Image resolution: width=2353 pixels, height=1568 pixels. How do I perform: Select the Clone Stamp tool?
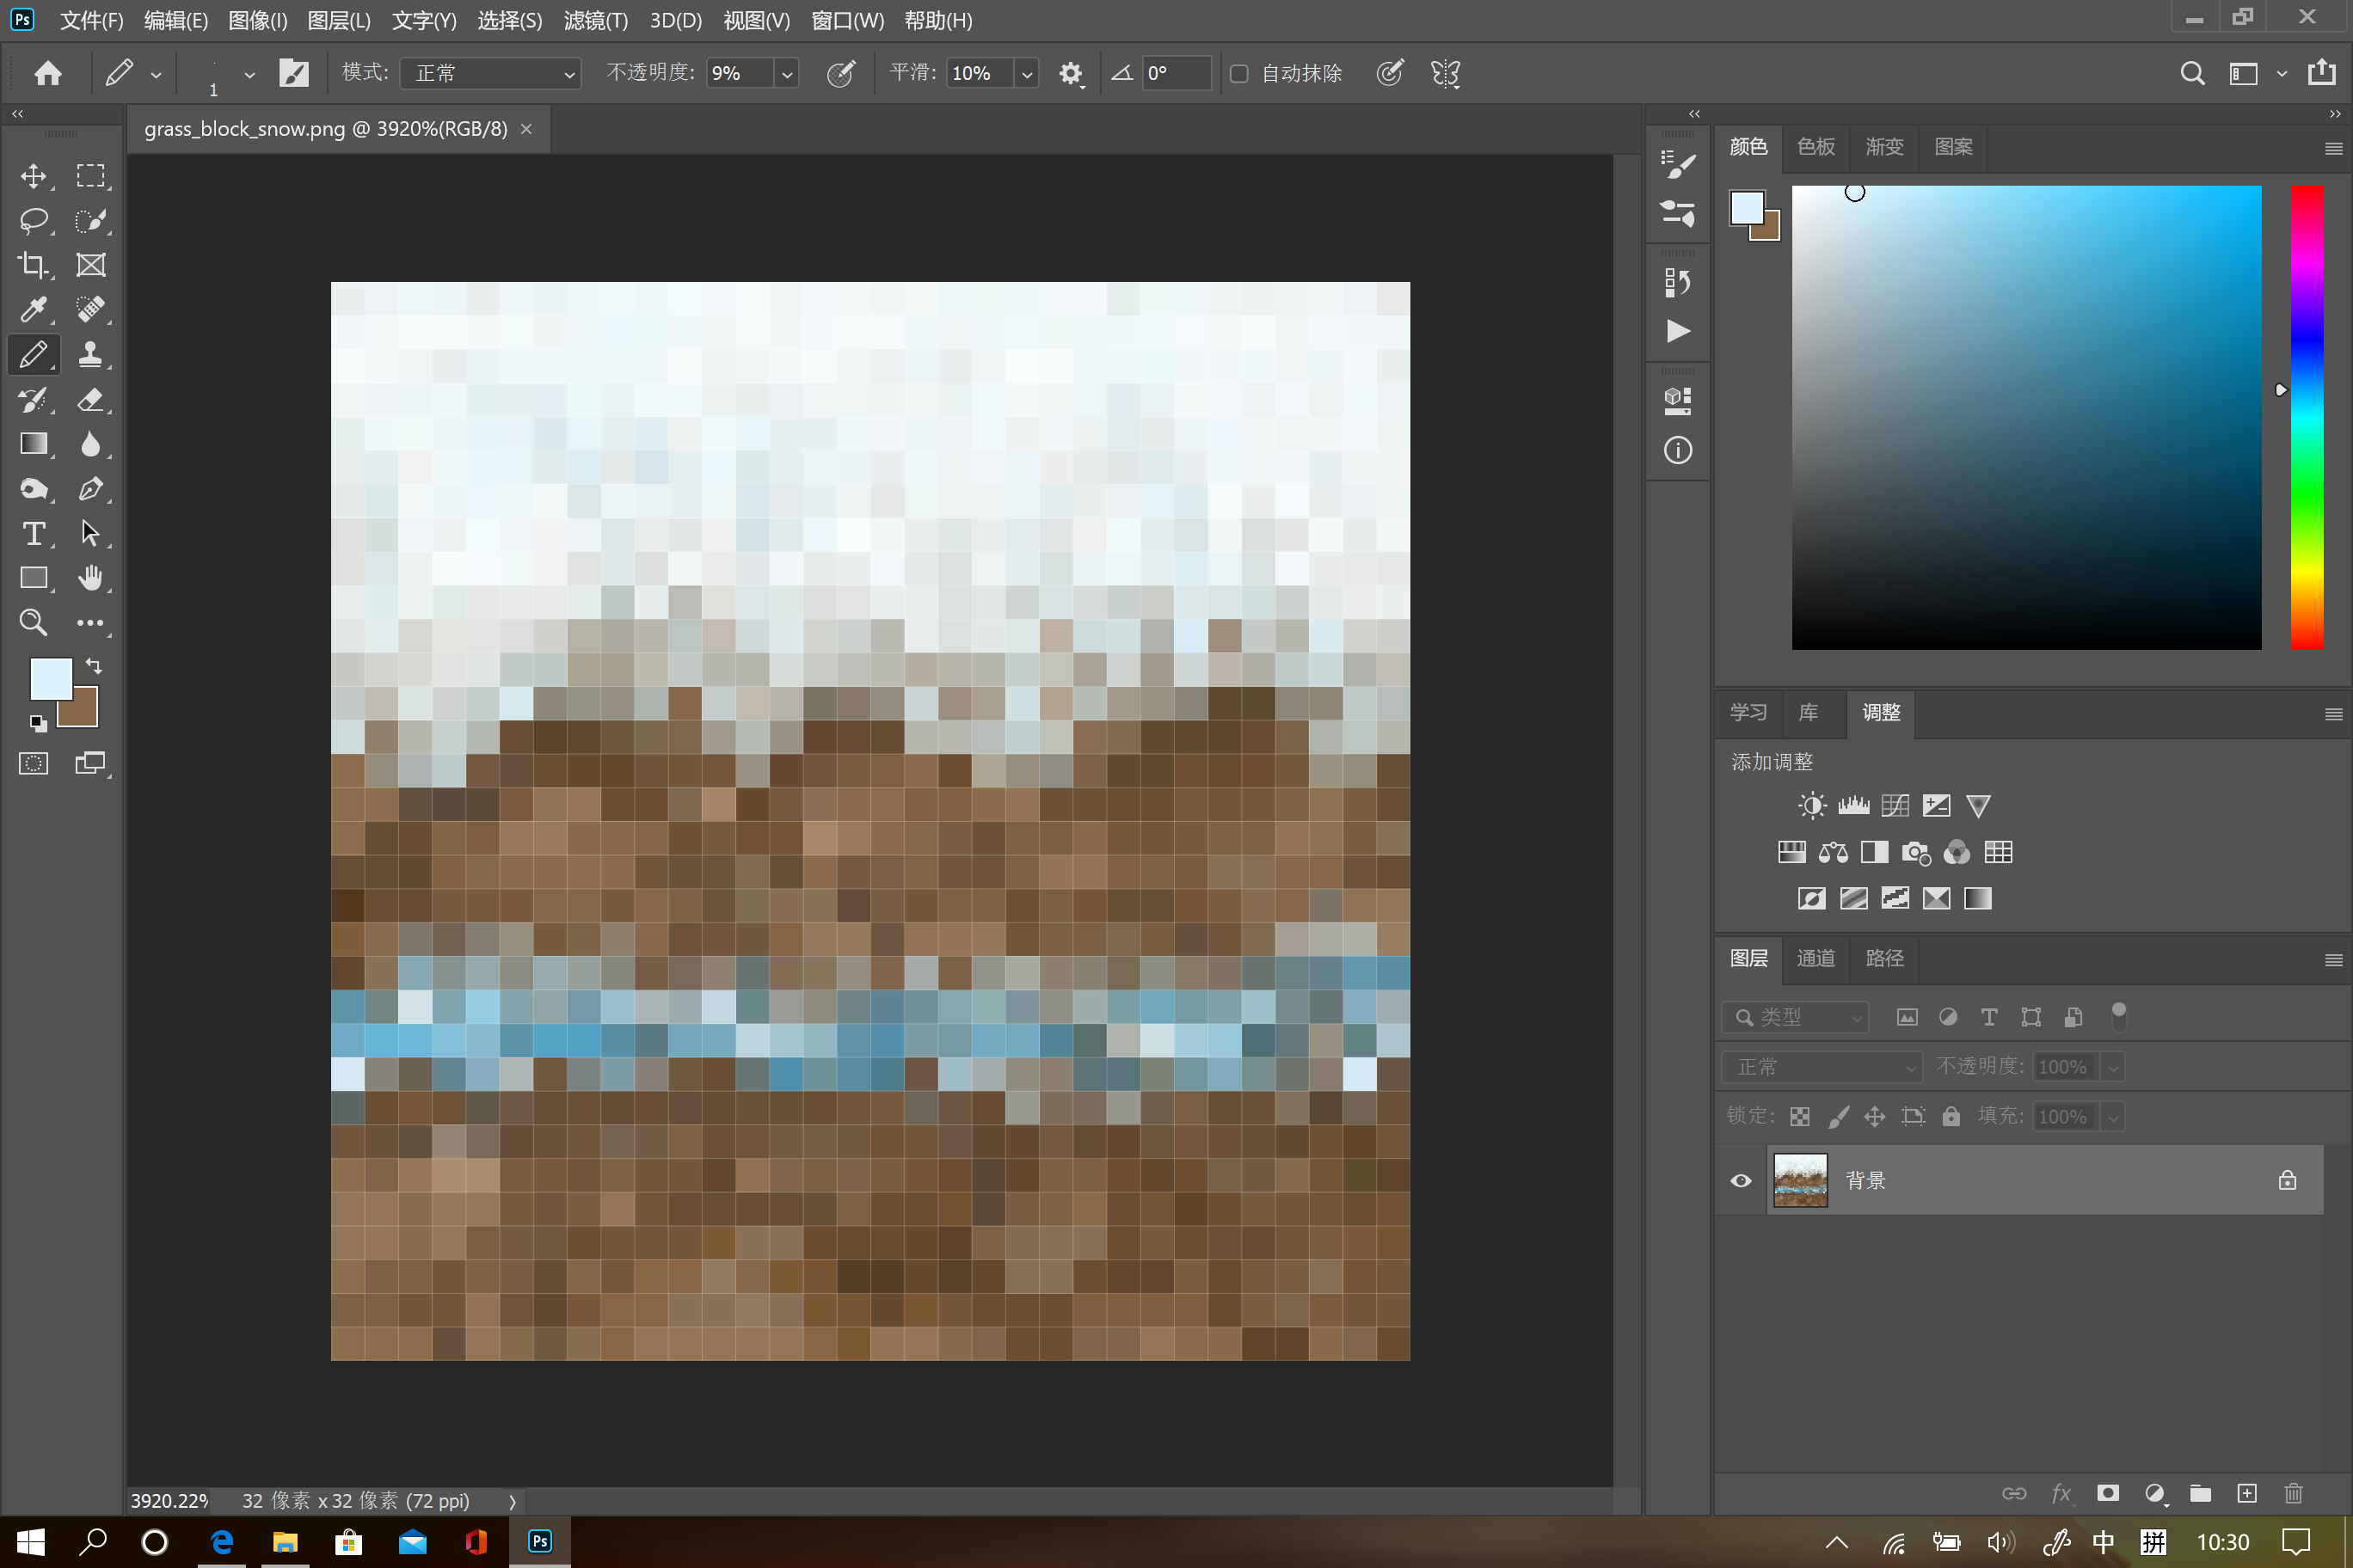pyautogui.click(x=91, y=355)
